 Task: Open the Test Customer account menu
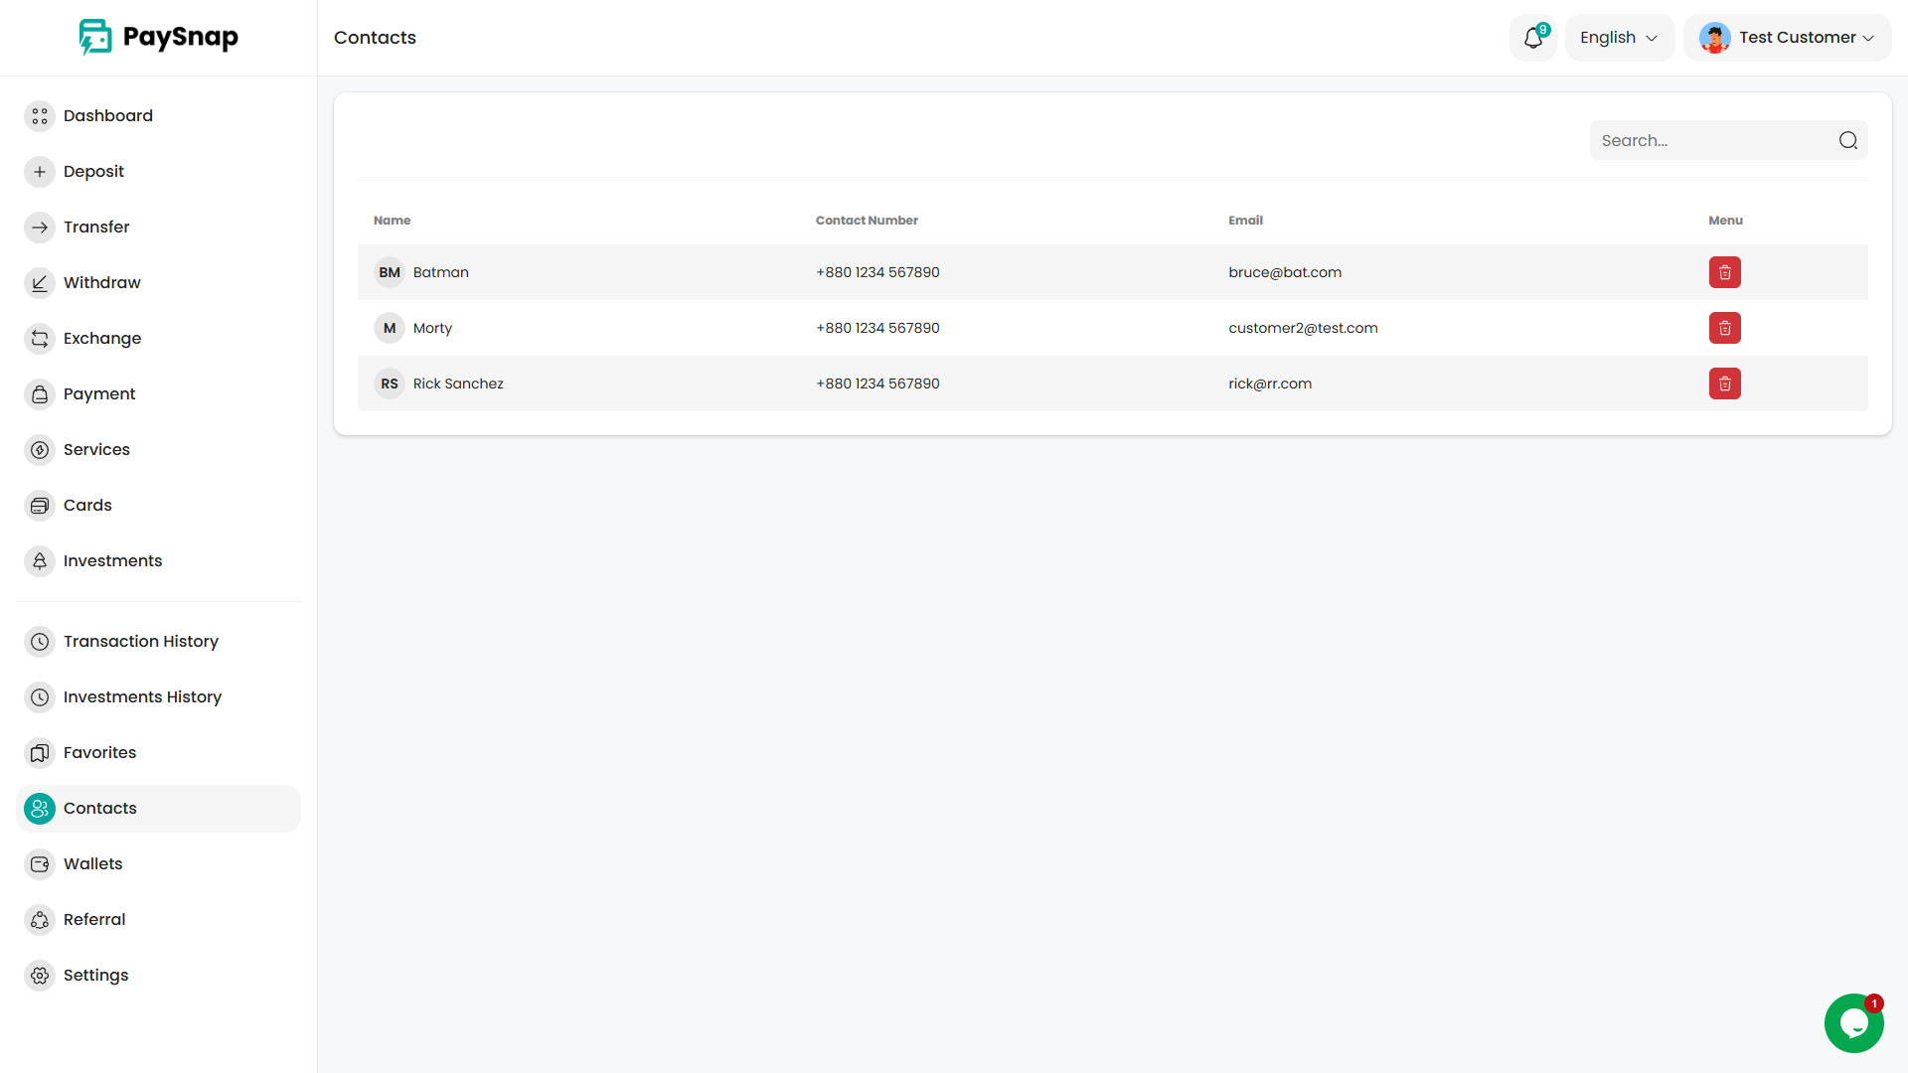(1787, 38)
